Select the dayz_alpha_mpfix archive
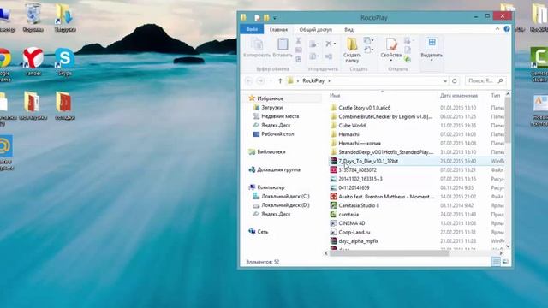Image resolution: width=548 pixels, height=308 pixels. (x=358, y=241)
